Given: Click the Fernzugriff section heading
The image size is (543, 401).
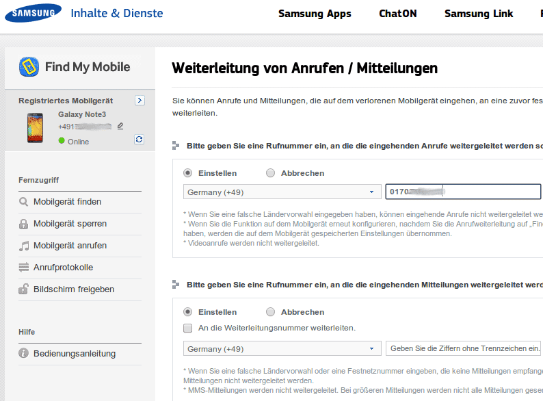Looking at the screenshot, I should (x=38, y=180).
